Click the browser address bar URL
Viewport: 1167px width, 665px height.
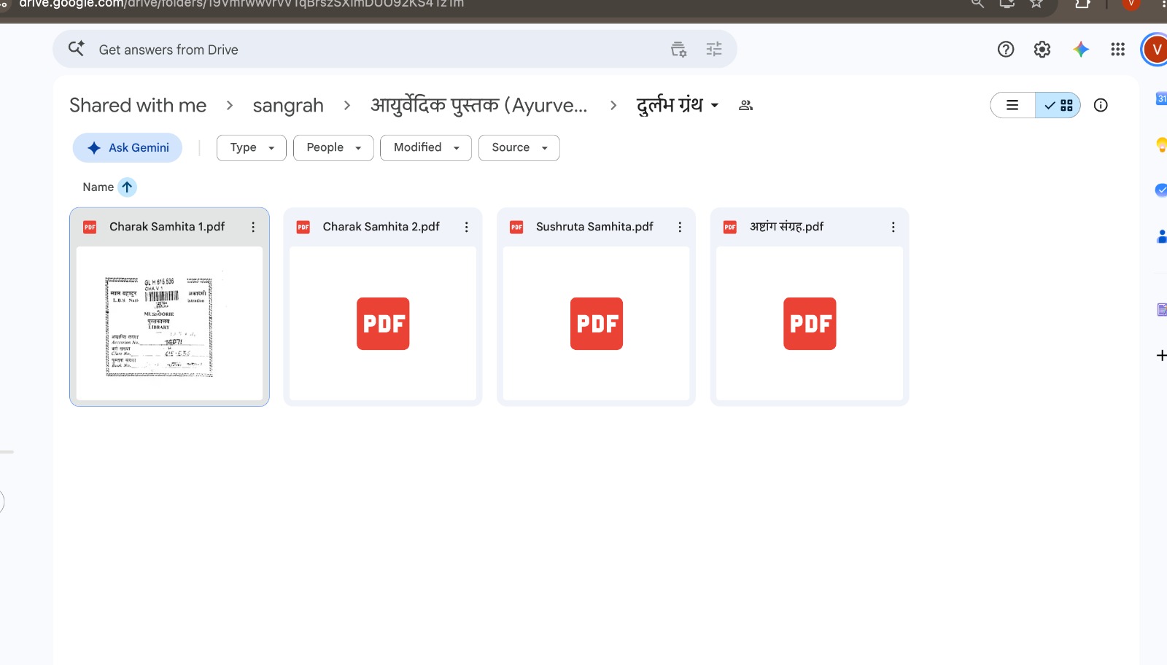241,4
